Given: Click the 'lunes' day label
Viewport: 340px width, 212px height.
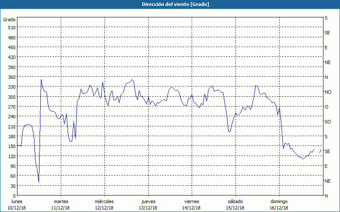Looking at the screenshot, I should click(x=17, y=202).
